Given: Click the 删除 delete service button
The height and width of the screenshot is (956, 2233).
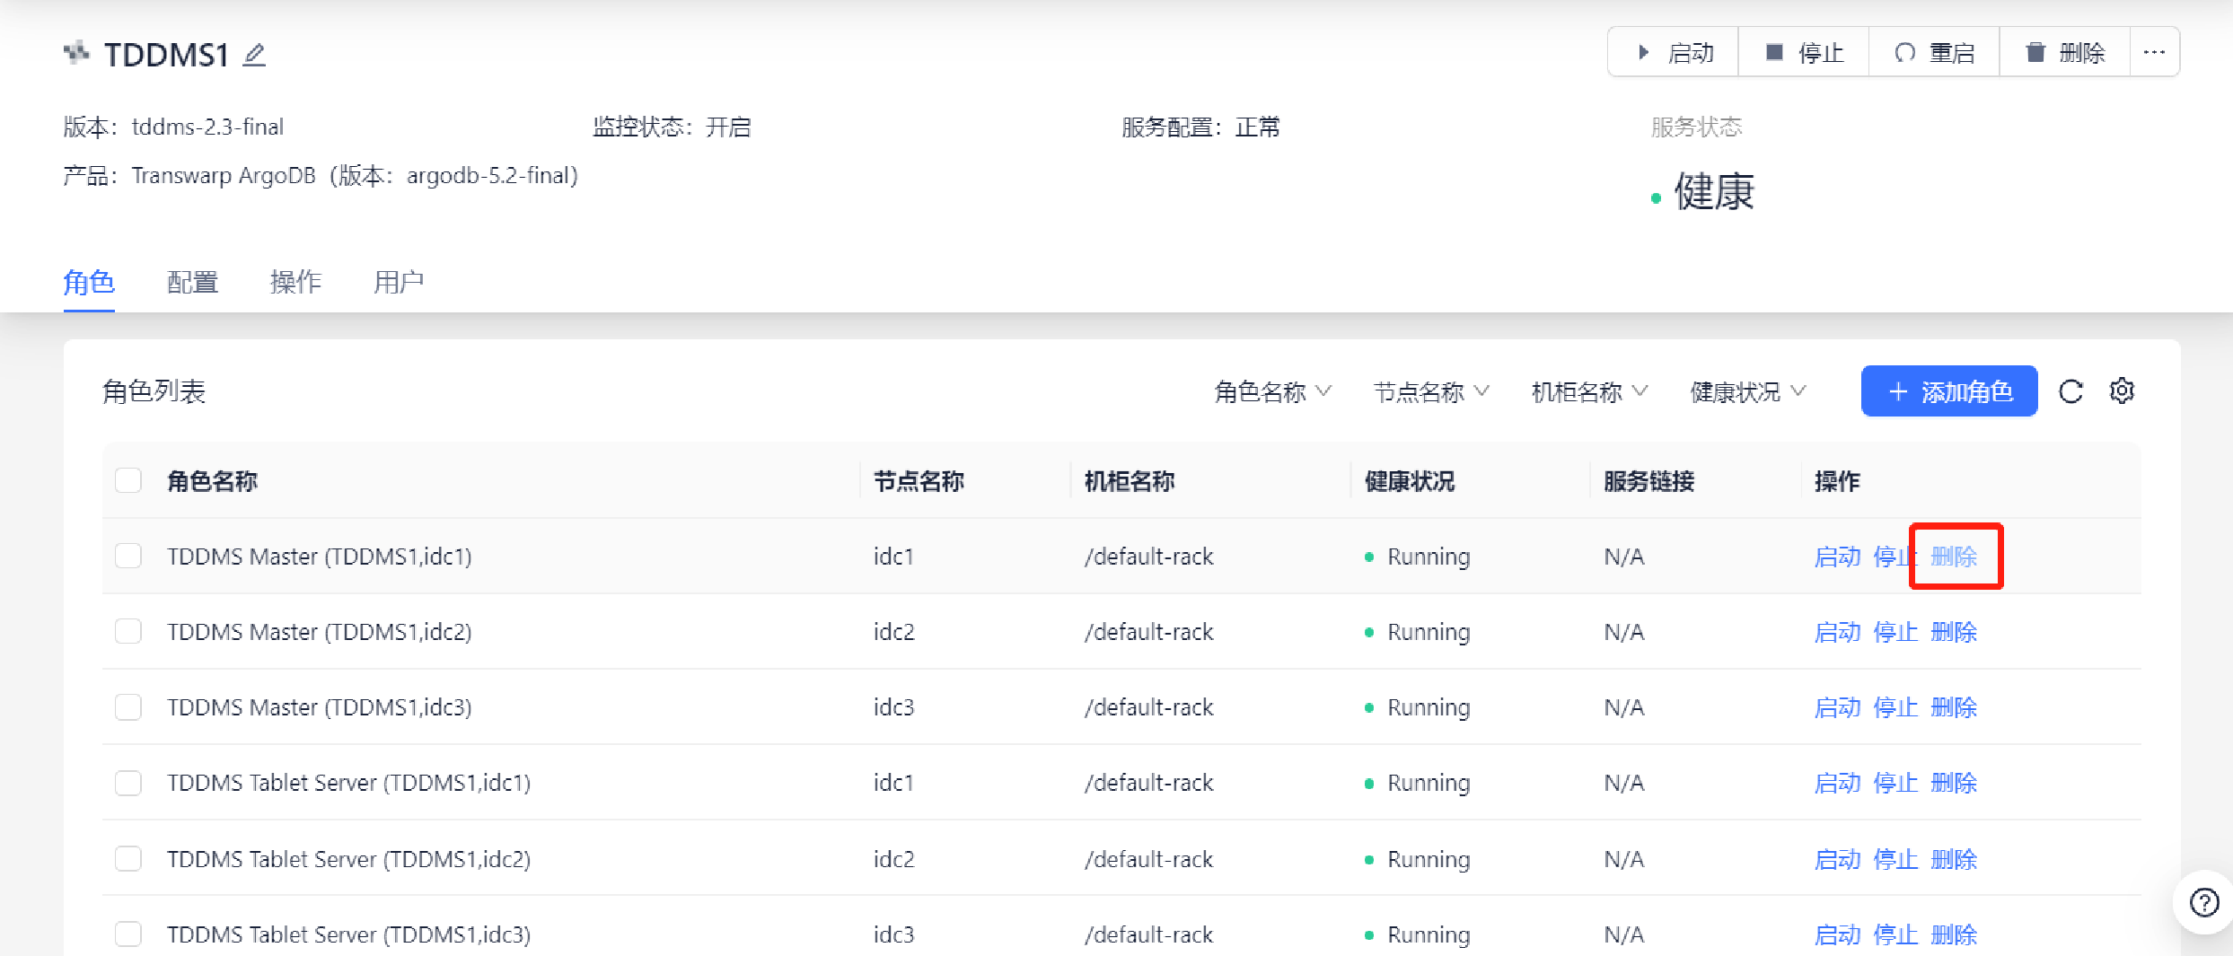Looking at the screenshot, I should pyautogui.click(x=2064, y=52).
